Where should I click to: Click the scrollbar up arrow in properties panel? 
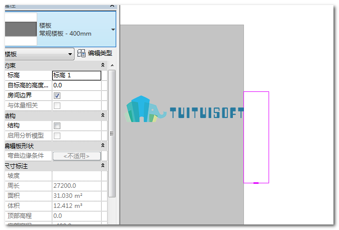coord(112,65)
